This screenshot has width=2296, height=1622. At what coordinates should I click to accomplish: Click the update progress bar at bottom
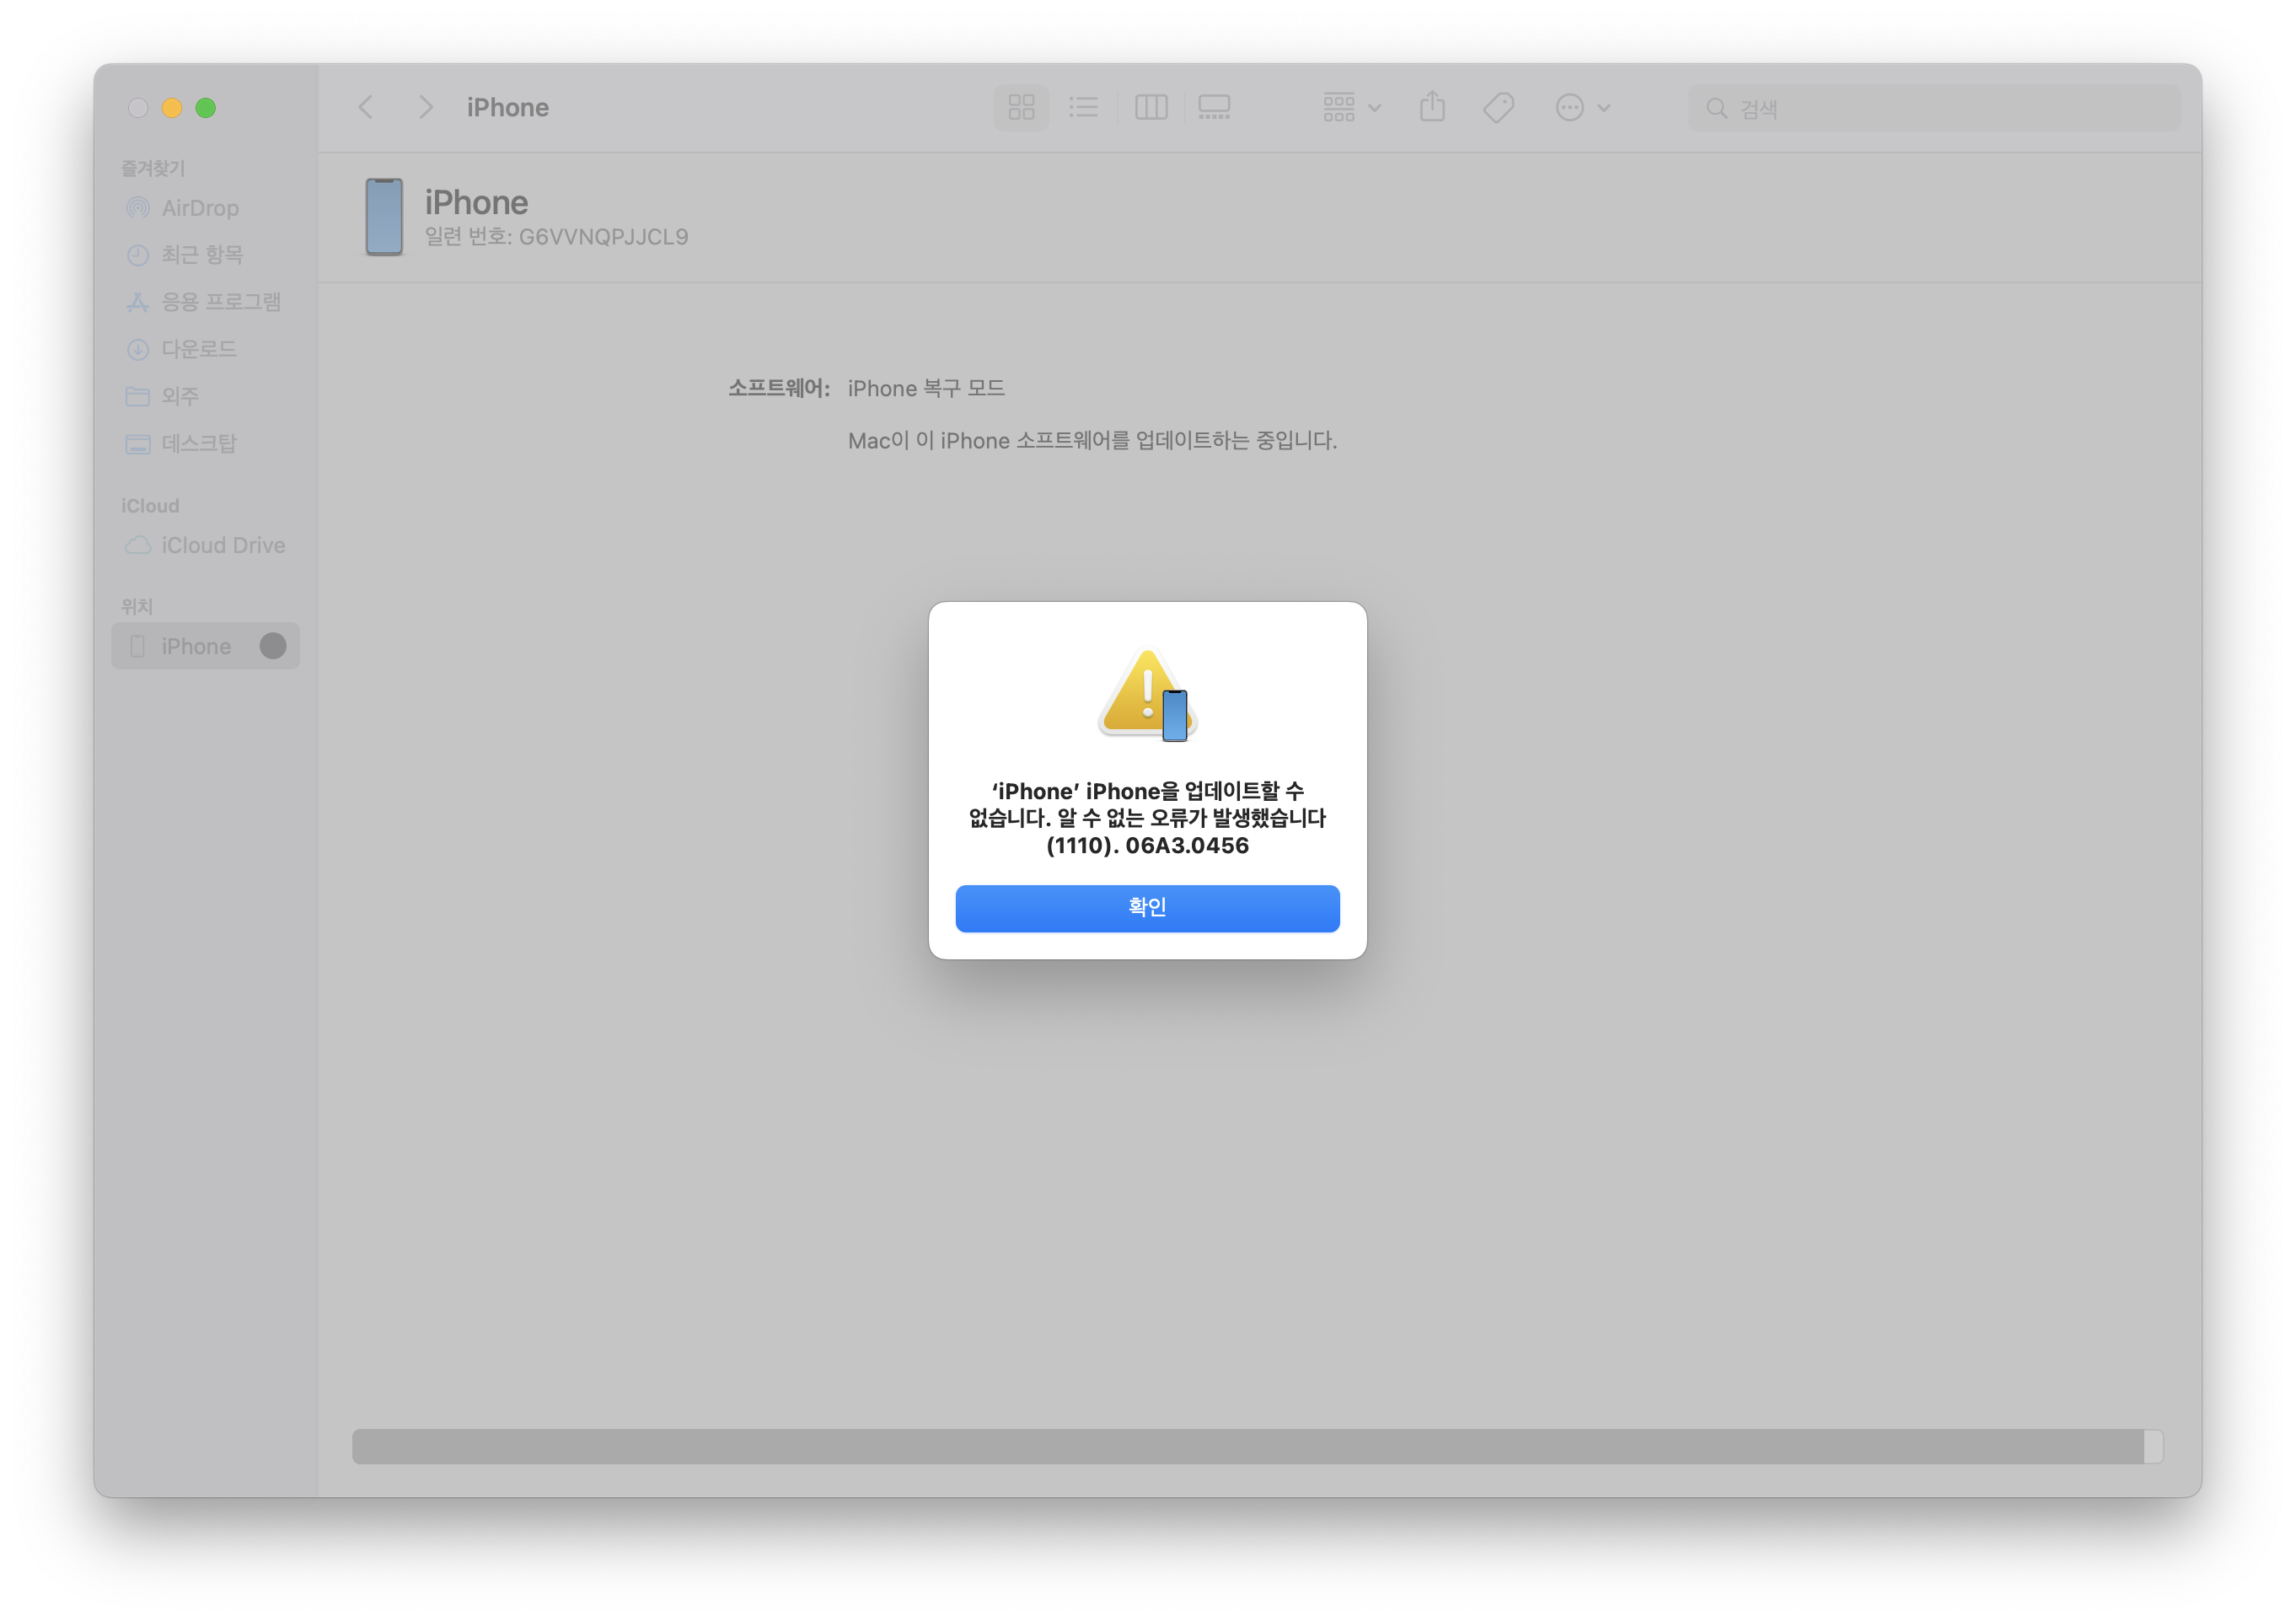click(x=1256, y=1446)
